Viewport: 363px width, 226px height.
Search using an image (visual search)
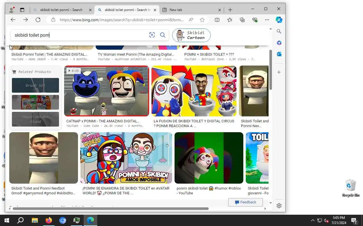tap(152, 35)
